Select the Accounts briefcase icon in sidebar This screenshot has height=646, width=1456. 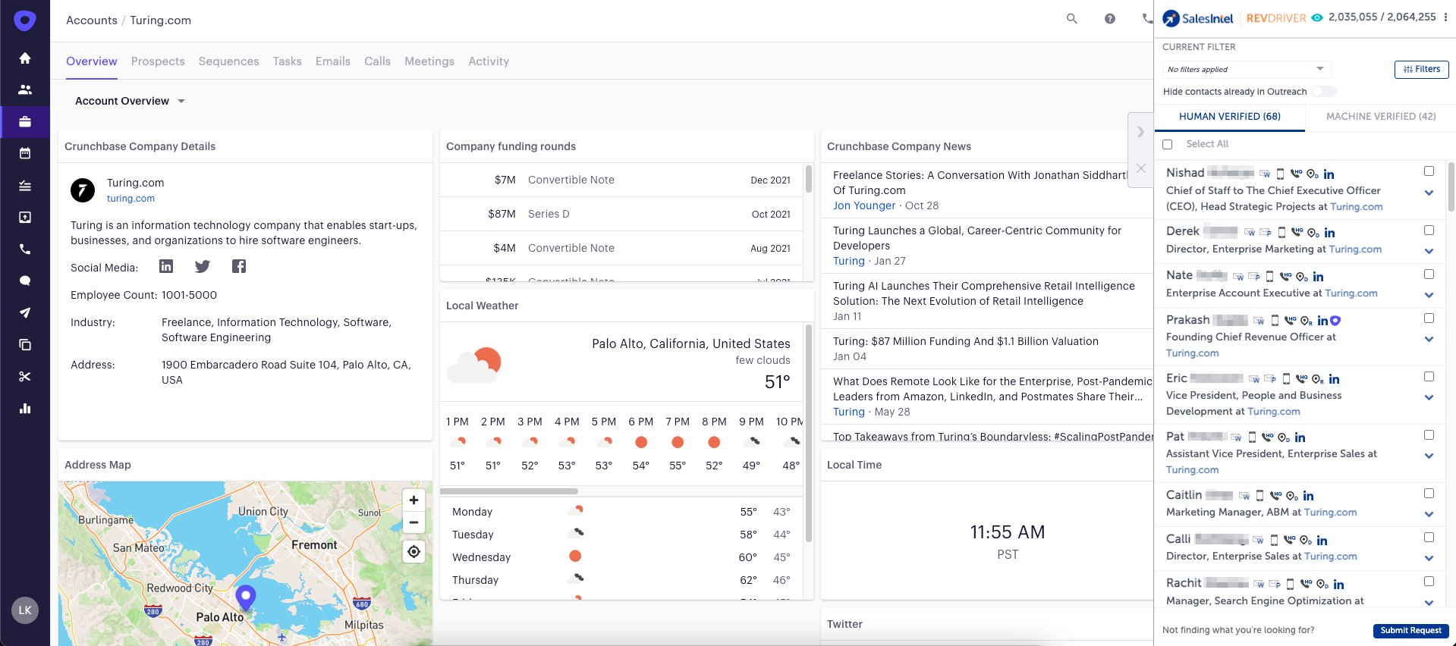(x=25, y=121)
